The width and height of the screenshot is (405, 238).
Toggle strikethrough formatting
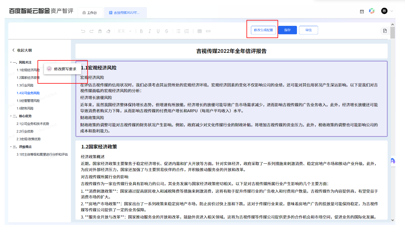(166, 31)
